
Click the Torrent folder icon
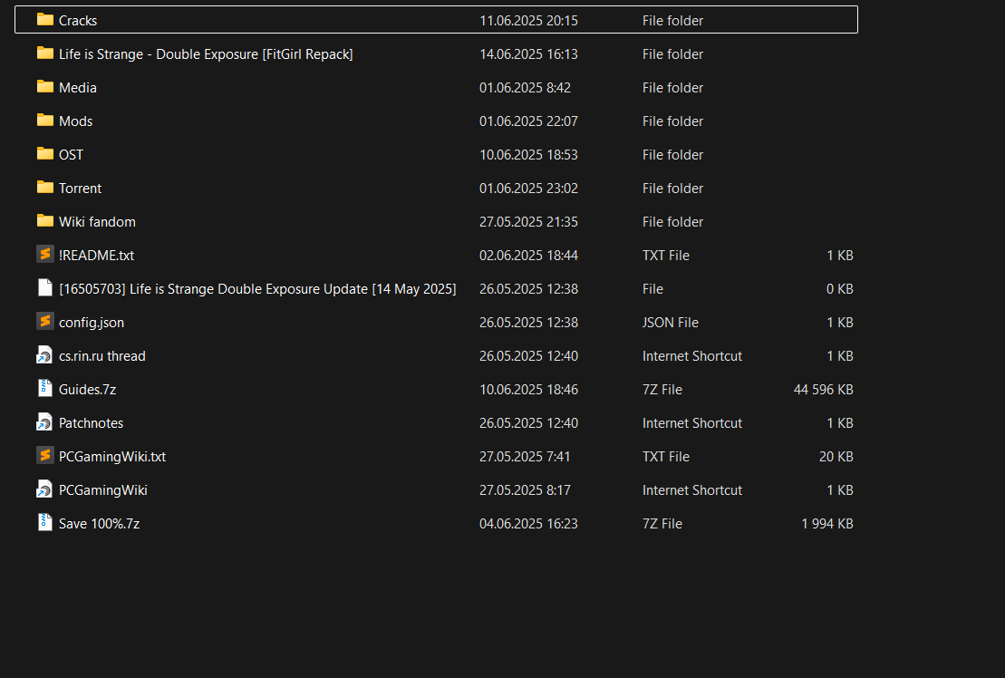pyautogui.click(x=45, y=187)
